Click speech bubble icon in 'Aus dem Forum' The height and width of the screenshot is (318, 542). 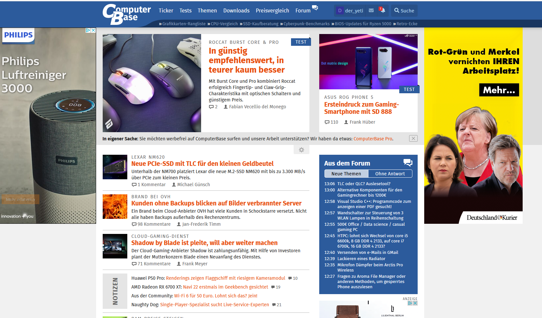click(408, 163)
